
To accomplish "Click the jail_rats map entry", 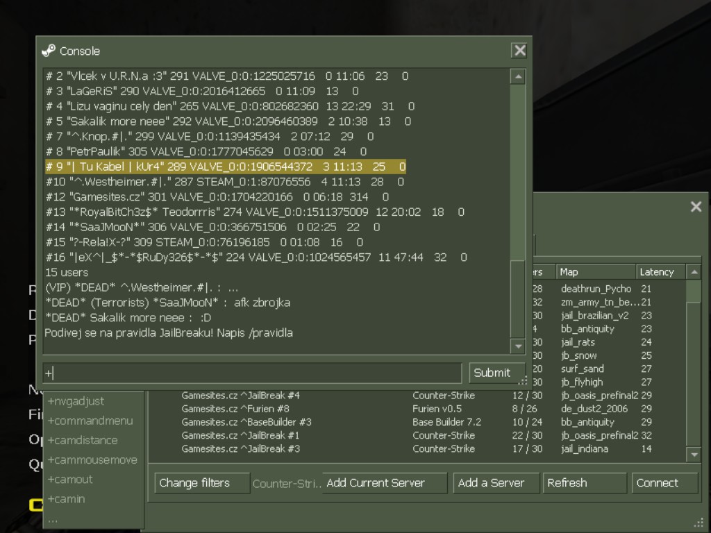I will (x=578, y=342).
